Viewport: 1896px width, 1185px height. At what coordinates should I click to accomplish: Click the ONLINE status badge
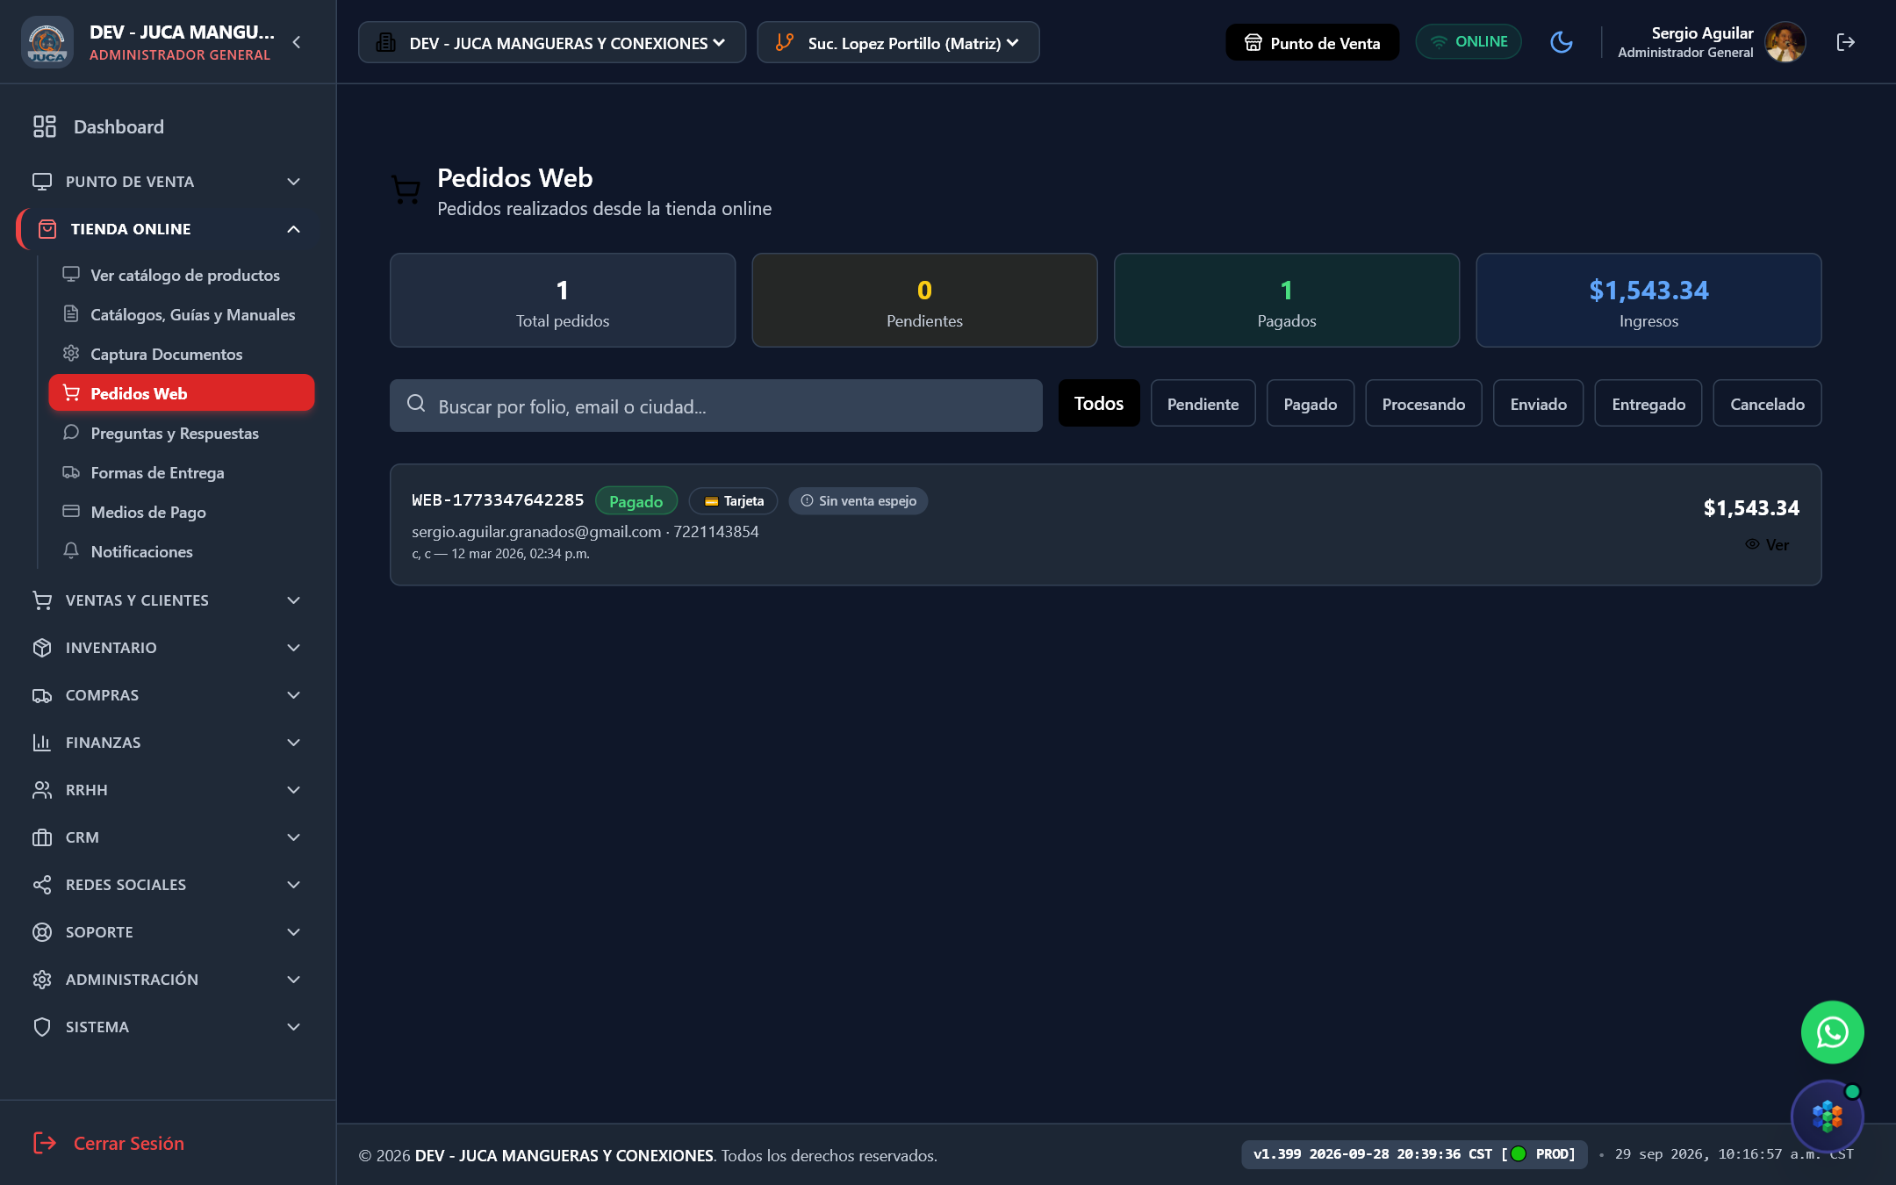pyautogui.click(x=1469, y=41)
